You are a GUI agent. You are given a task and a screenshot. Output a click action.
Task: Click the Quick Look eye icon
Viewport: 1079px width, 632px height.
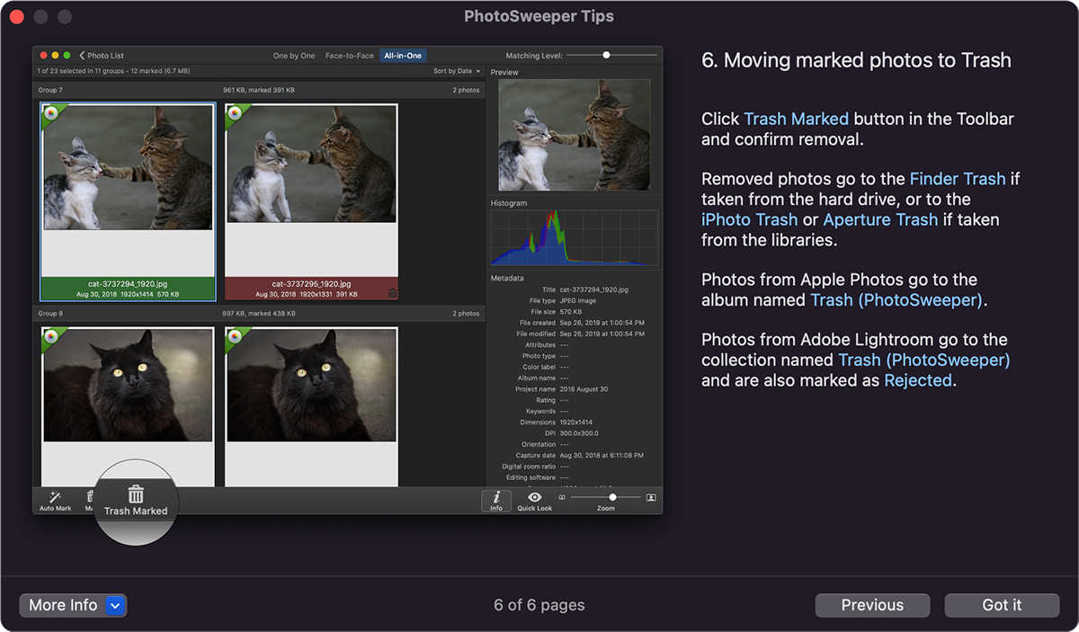coord(534,497)
